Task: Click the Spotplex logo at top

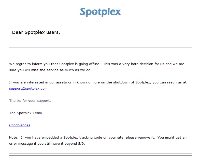Action: tap(100, 12)
